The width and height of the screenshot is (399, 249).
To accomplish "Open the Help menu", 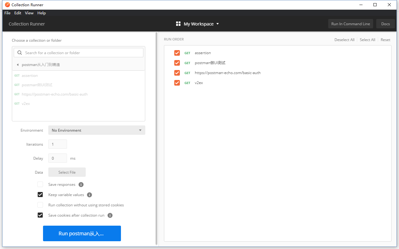I will pyautogui.click(x=41, y=13).
